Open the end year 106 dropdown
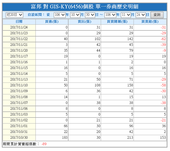Screen dimensions: 170x151 [110, 15]
